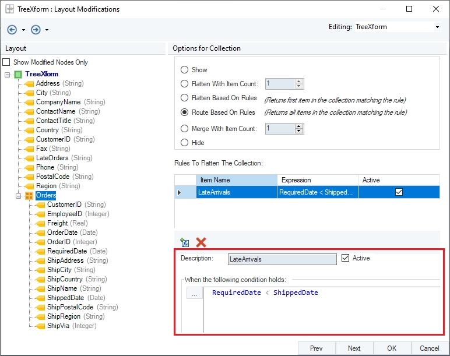Image resolution: width=450 pixels, height=356 pixels.
Task: Click the forward navigation arrow icon
Action: [36, 30]
